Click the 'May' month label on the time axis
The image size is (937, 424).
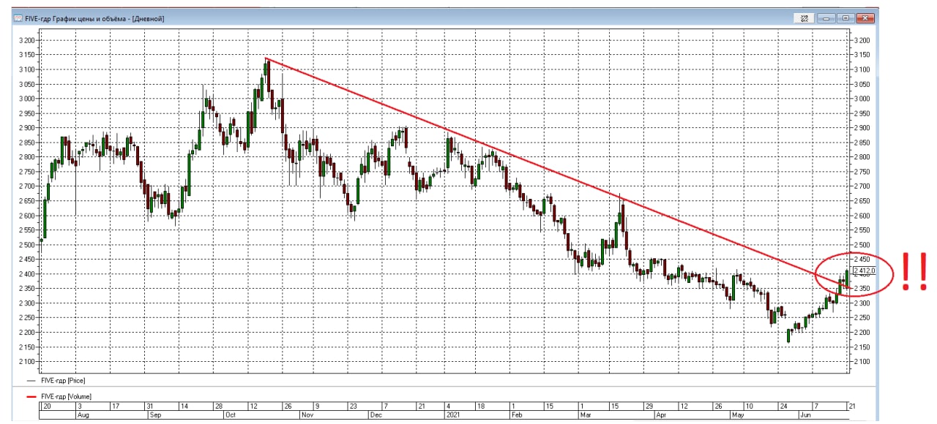739,414
